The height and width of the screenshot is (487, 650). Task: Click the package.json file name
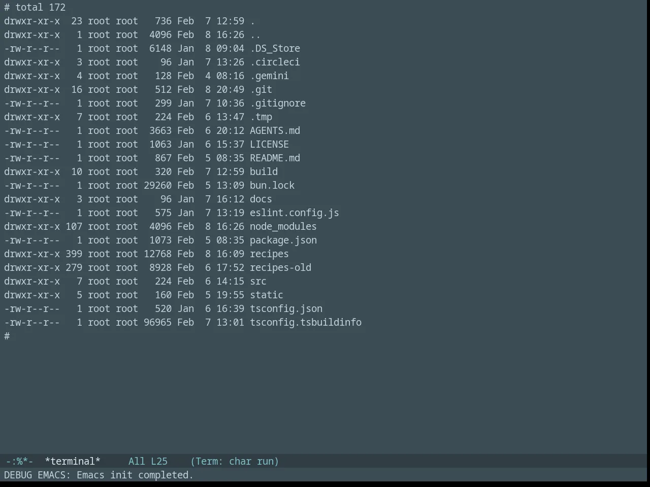coord(283,240)
